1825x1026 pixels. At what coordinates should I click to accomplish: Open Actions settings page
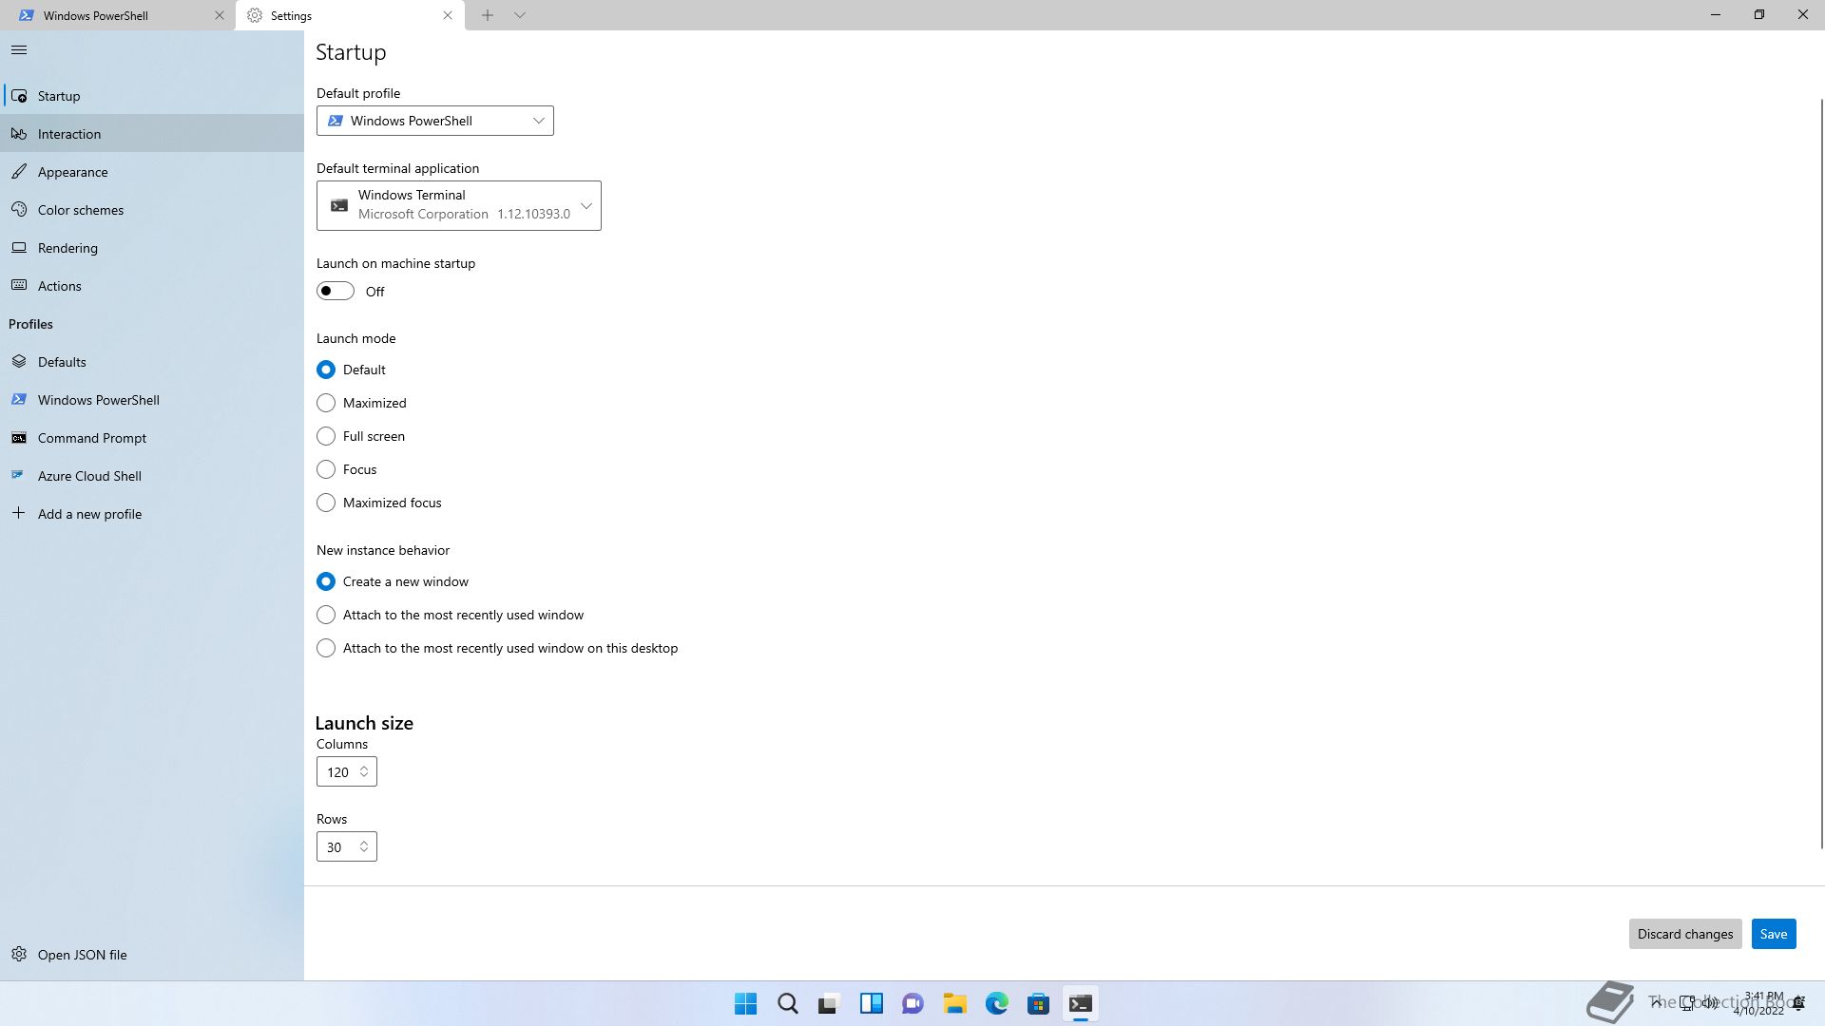click(x=152, y=286)
